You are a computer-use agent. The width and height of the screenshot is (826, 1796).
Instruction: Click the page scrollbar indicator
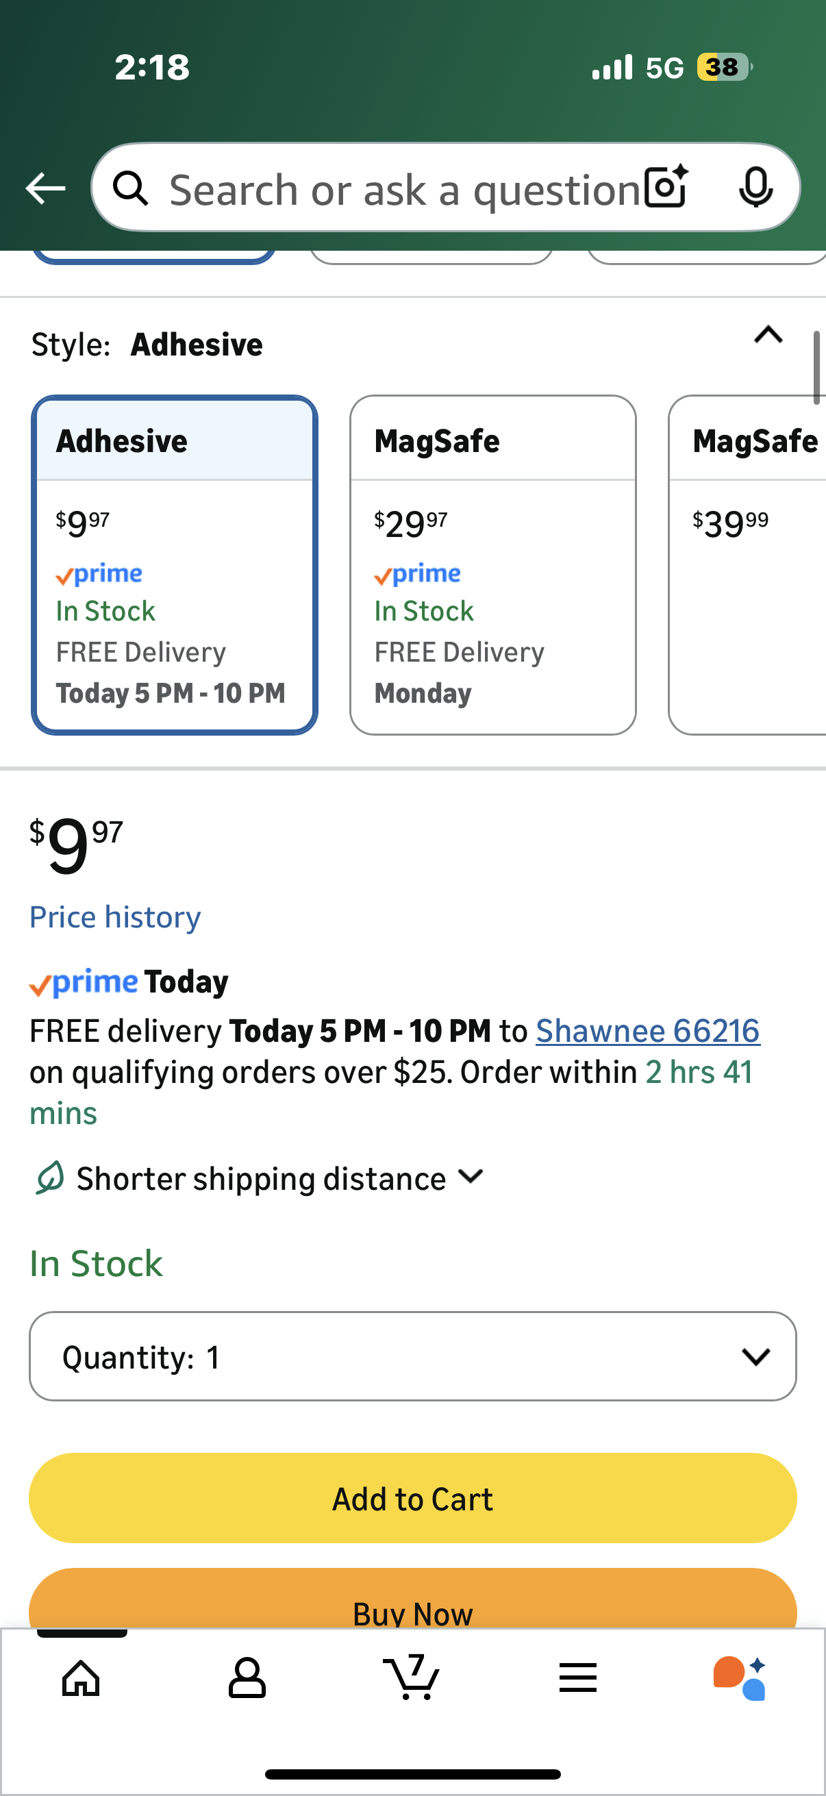[816, 367]
